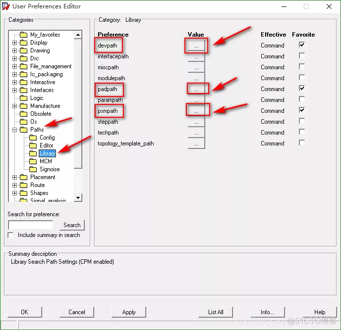The width and height of the screenshot is (341, 330).
Task: Click the Search for preference field
Action: 31,225
